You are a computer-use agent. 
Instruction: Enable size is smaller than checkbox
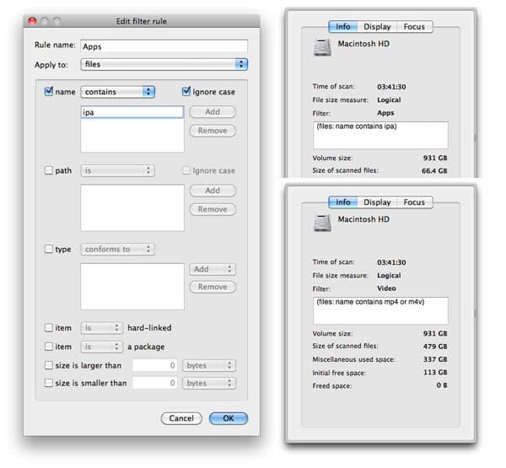48,383
